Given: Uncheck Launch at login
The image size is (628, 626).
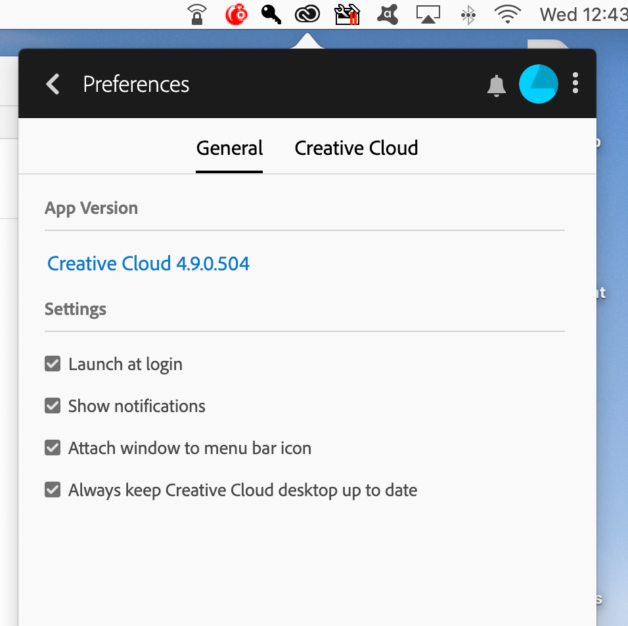Looking at the screenshot, I should (x=53, y=364).
